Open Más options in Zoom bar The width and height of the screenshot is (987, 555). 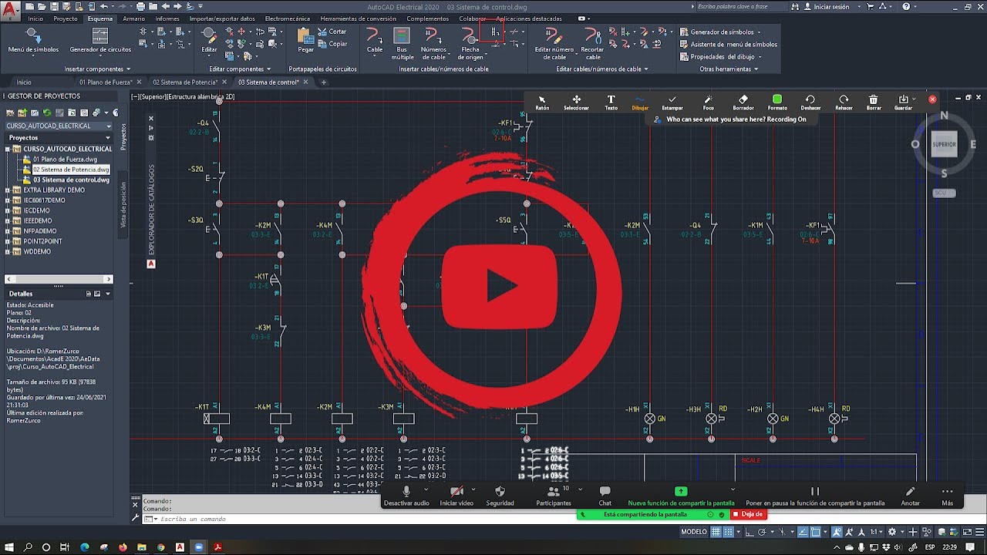coord(947,496)
